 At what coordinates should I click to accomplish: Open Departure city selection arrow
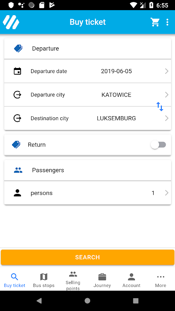pos(167,95)
